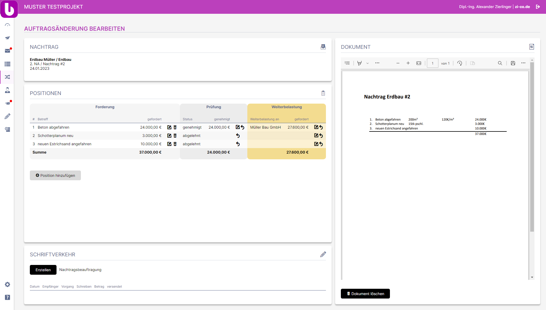Edit the Beton abgefahren Forderung
546x310 pixels.
point(169,127)
